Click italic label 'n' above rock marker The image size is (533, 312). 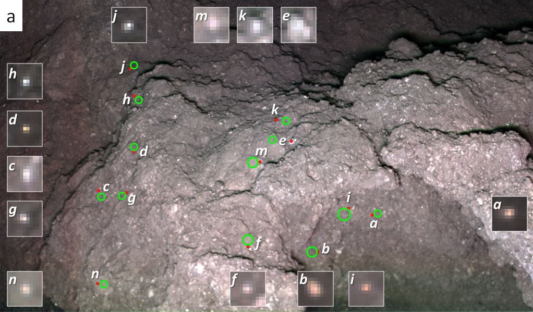coord(95,274)
